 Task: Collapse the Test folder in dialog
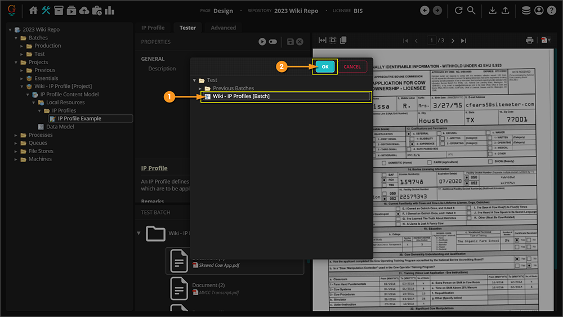pyautogui.click(x=194, y=81)
